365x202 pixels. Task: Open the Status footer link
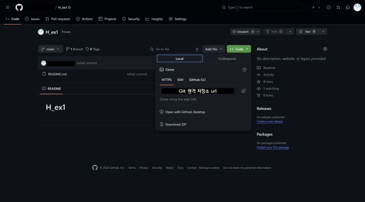tap(170, 168)
